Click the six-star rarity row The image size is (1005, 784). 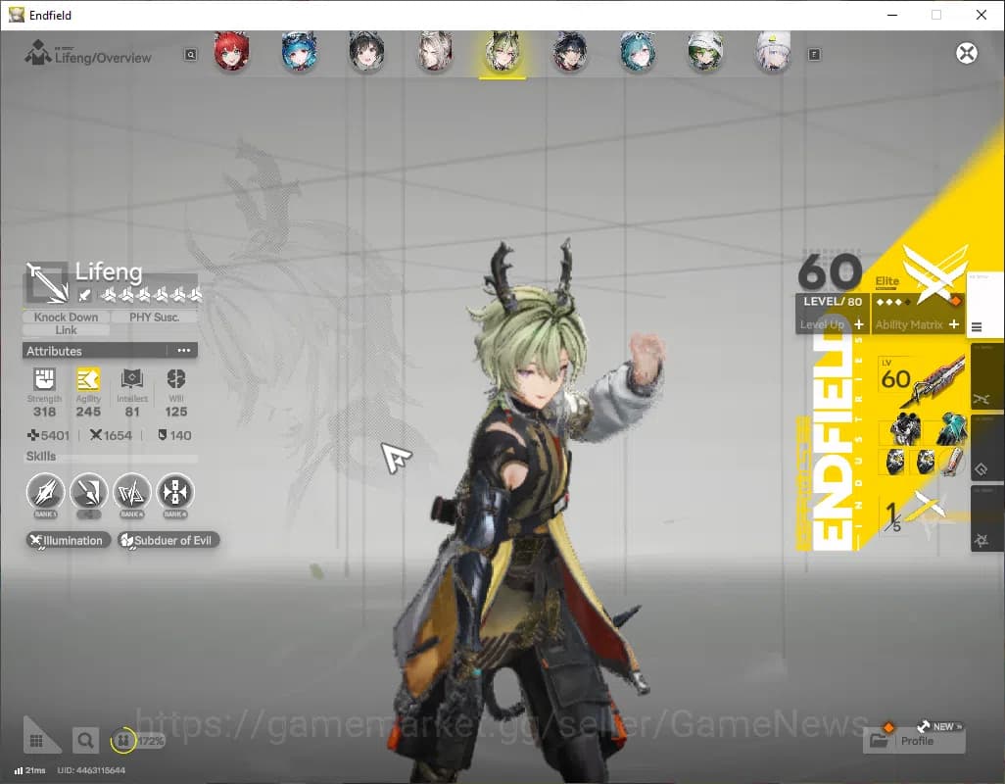coord(151,294)
